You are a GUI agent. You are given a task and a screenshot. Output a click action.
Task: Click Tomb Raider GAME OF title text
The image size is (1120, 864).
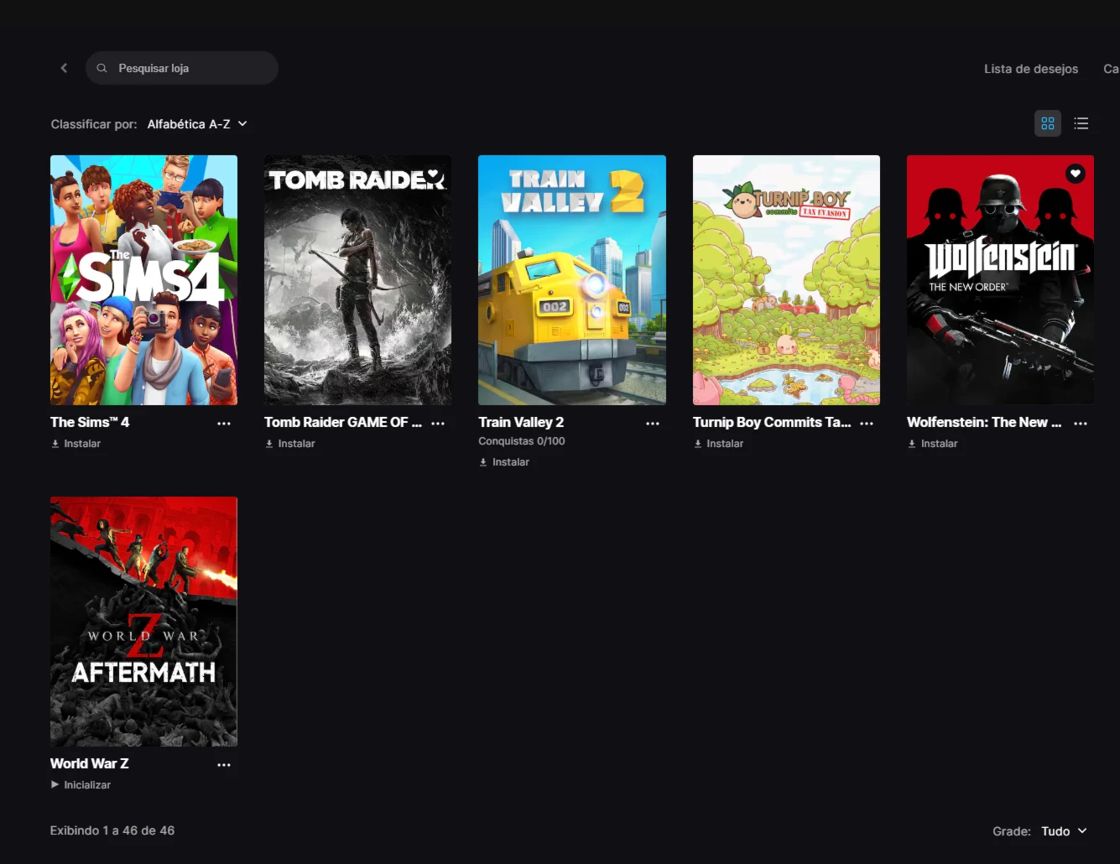343,423
